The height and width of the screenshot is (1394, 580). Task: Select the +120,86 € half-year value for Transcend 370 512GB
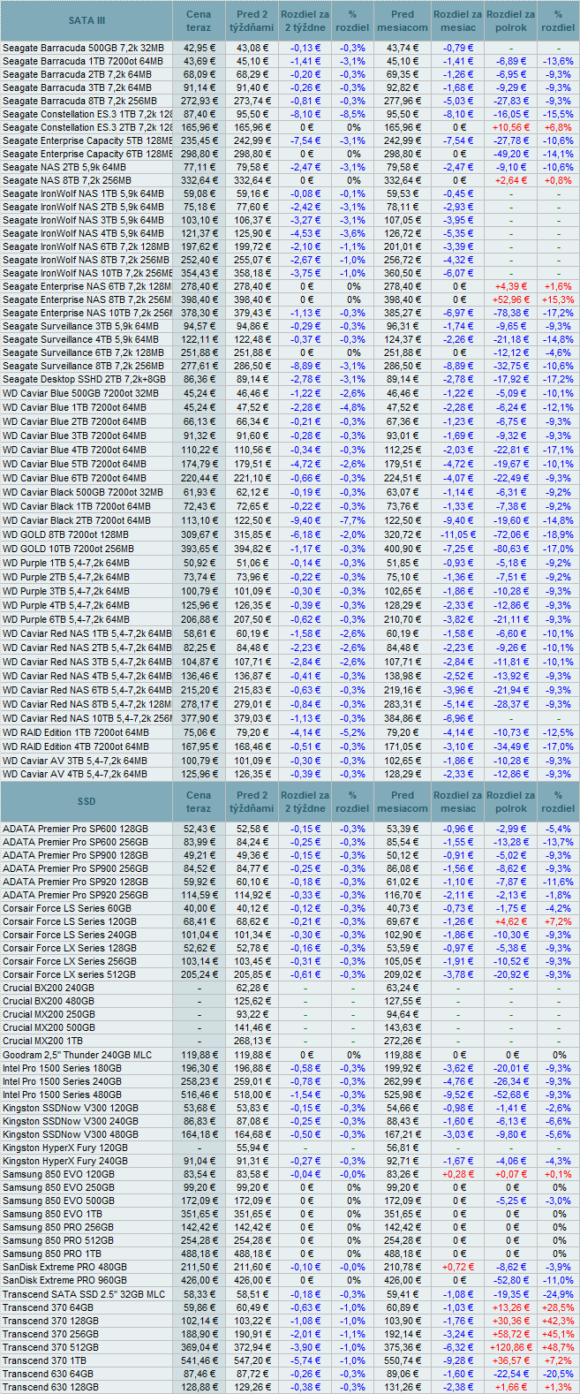(510, 1347)
